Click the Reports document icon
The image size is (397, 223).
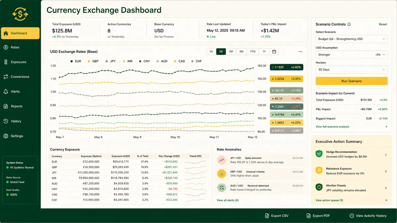point(6,106)
